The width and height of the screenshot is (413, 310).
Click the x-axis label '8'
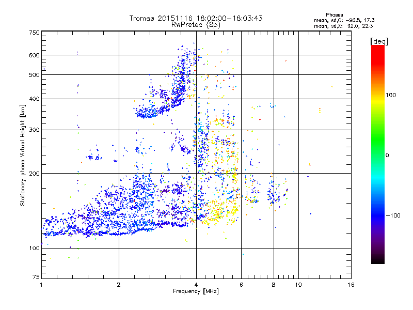click(274, 285)
